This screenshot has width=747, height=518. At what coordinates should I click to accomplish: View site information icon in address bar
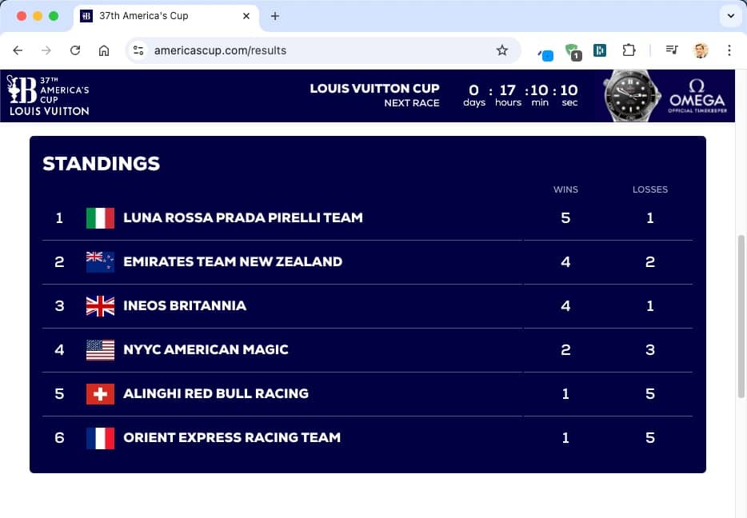tap(138, 50)
